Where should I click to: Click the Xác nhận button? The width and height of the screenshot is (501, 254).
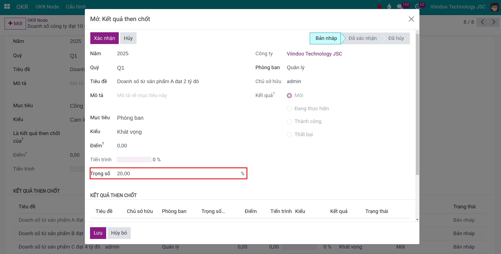104,38
